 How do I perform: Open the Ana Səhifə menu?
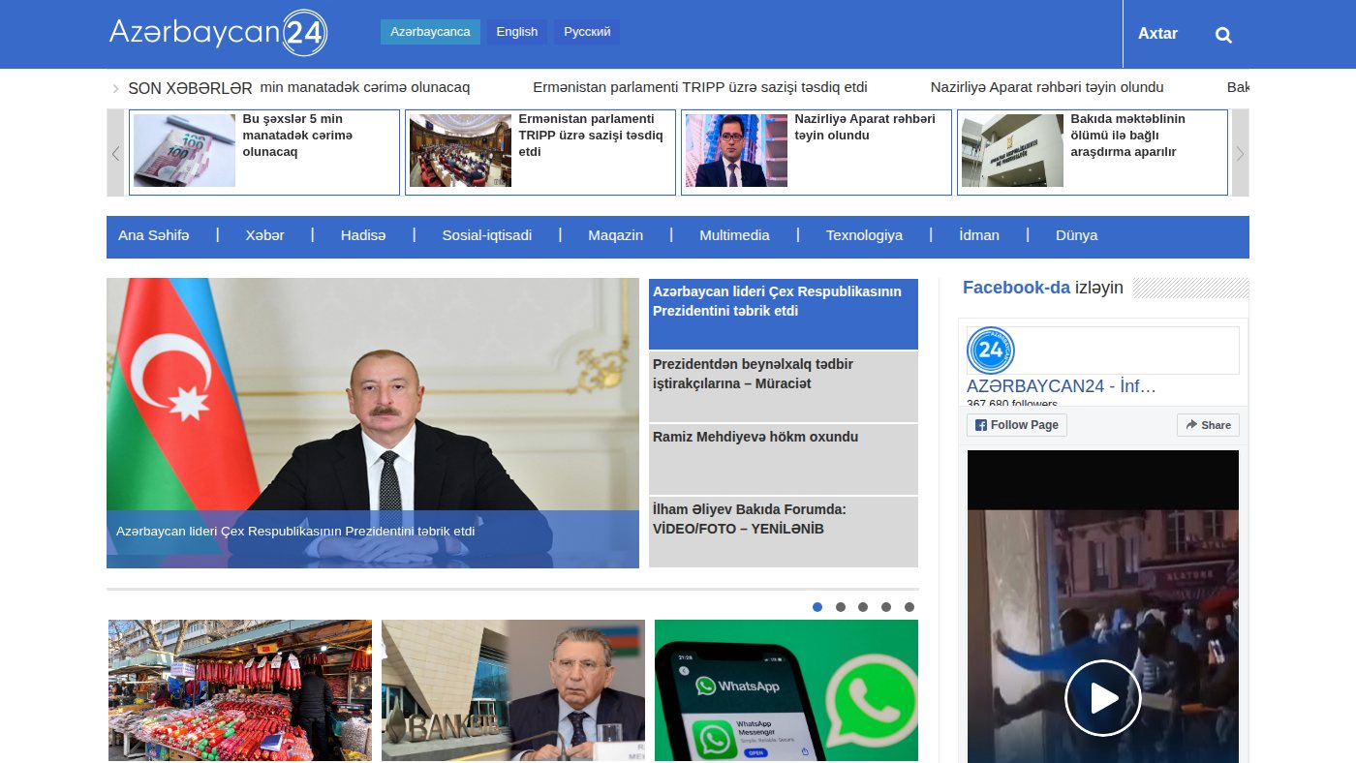pyautogui.click(x=154, y=235)
